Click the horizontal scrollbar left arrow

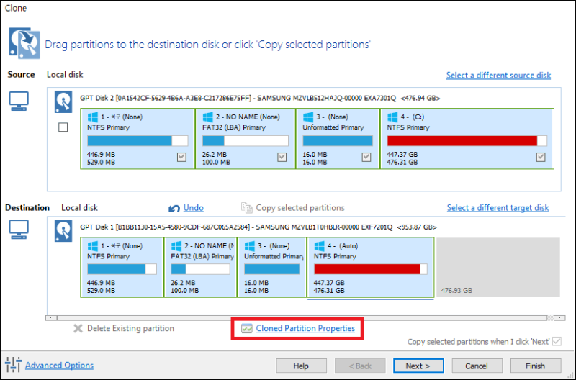pyautogui.click(x=51, y=318)
